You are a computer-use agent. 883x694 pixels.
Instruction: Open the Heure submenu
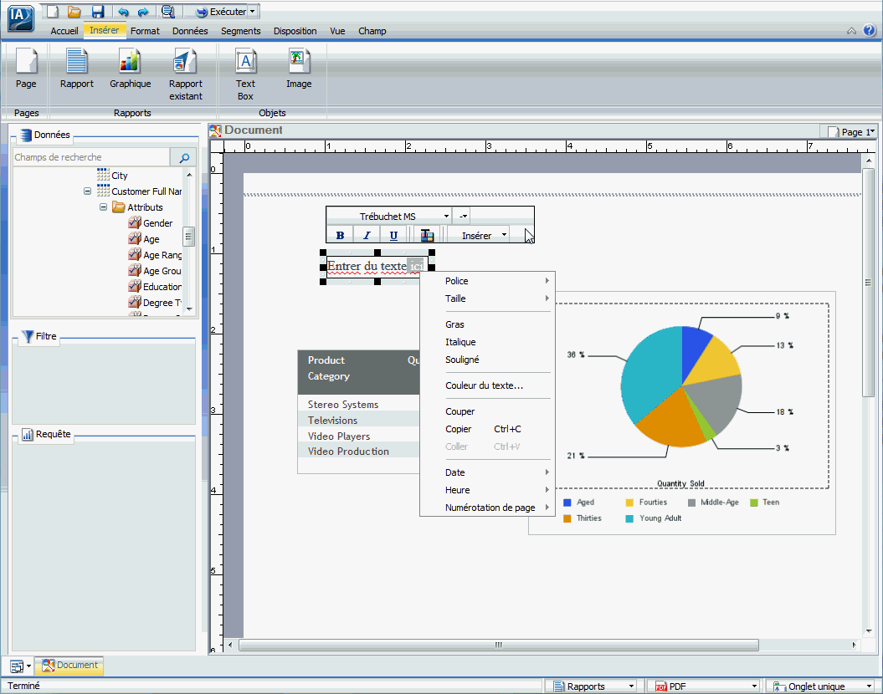click(x=488, y=490)
